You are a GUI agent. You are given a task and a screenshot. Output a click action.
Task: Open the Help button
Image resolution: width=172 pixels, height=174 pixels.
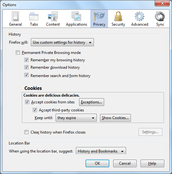pyautogui.click(x=152, y=163)
